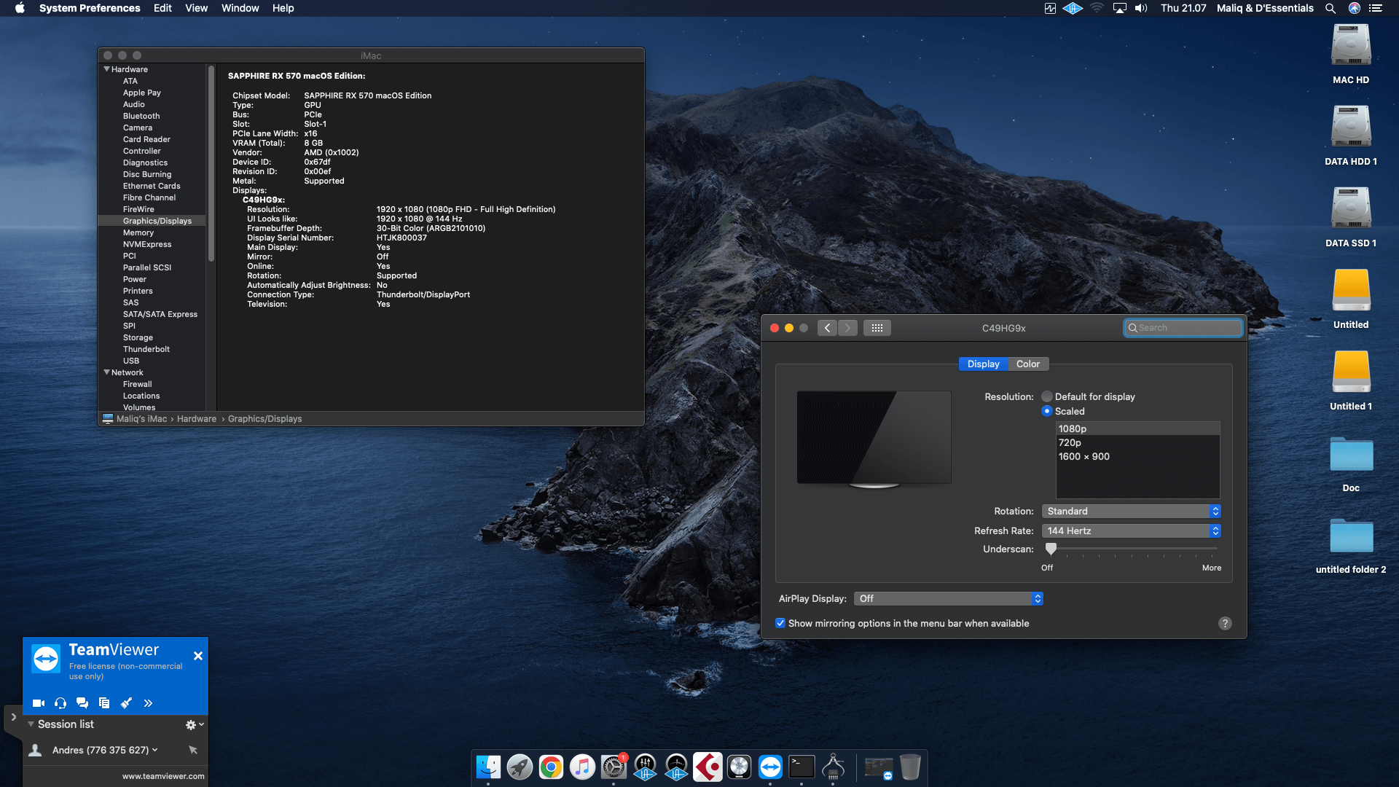Visit the www.teamviewer.com link
The image size is (1399, 787).
162,776
